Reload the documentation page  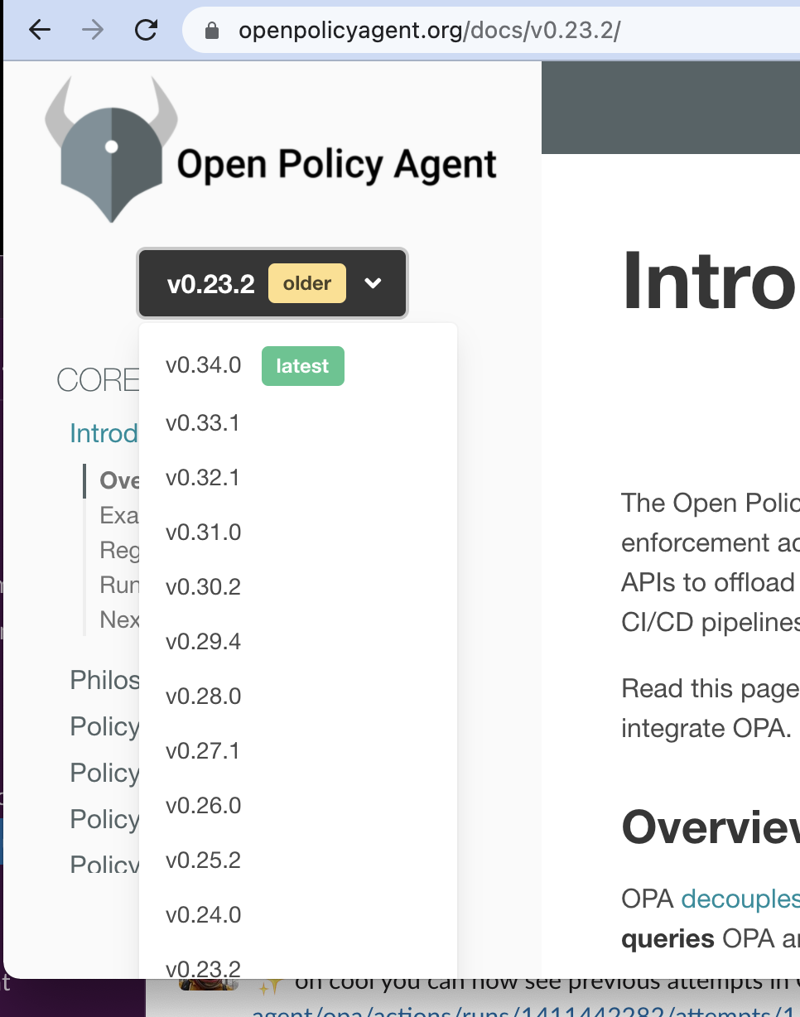[146, 30]
